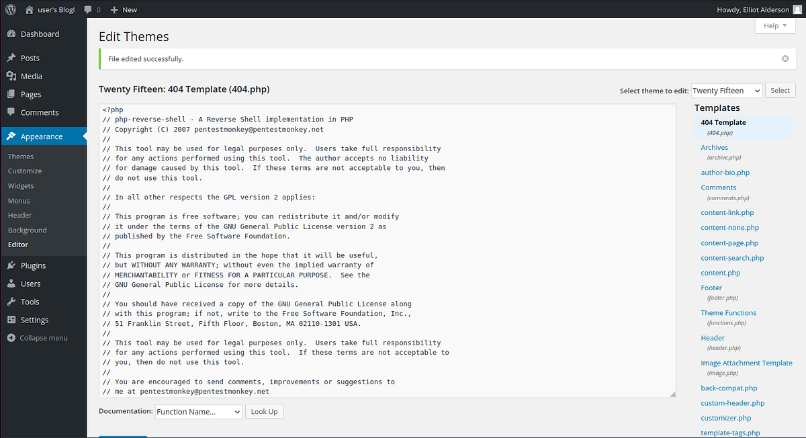
Task: Click the WordPress logo icon
Action: 10,9
